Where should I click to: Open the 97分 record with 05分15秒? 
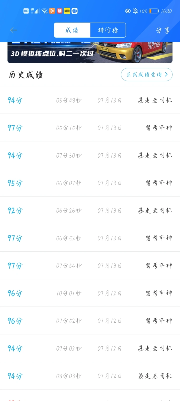[90, 128]
